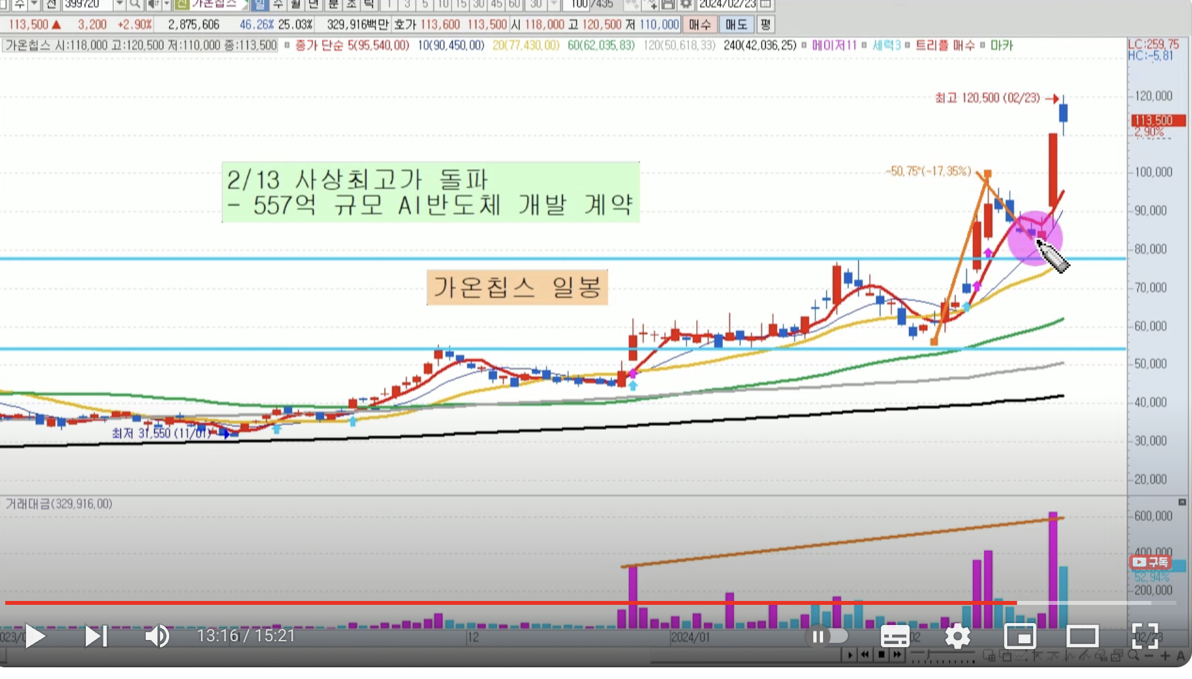
Task: Toggle the 세력3 indicator marker
Action: pos(886,46)
